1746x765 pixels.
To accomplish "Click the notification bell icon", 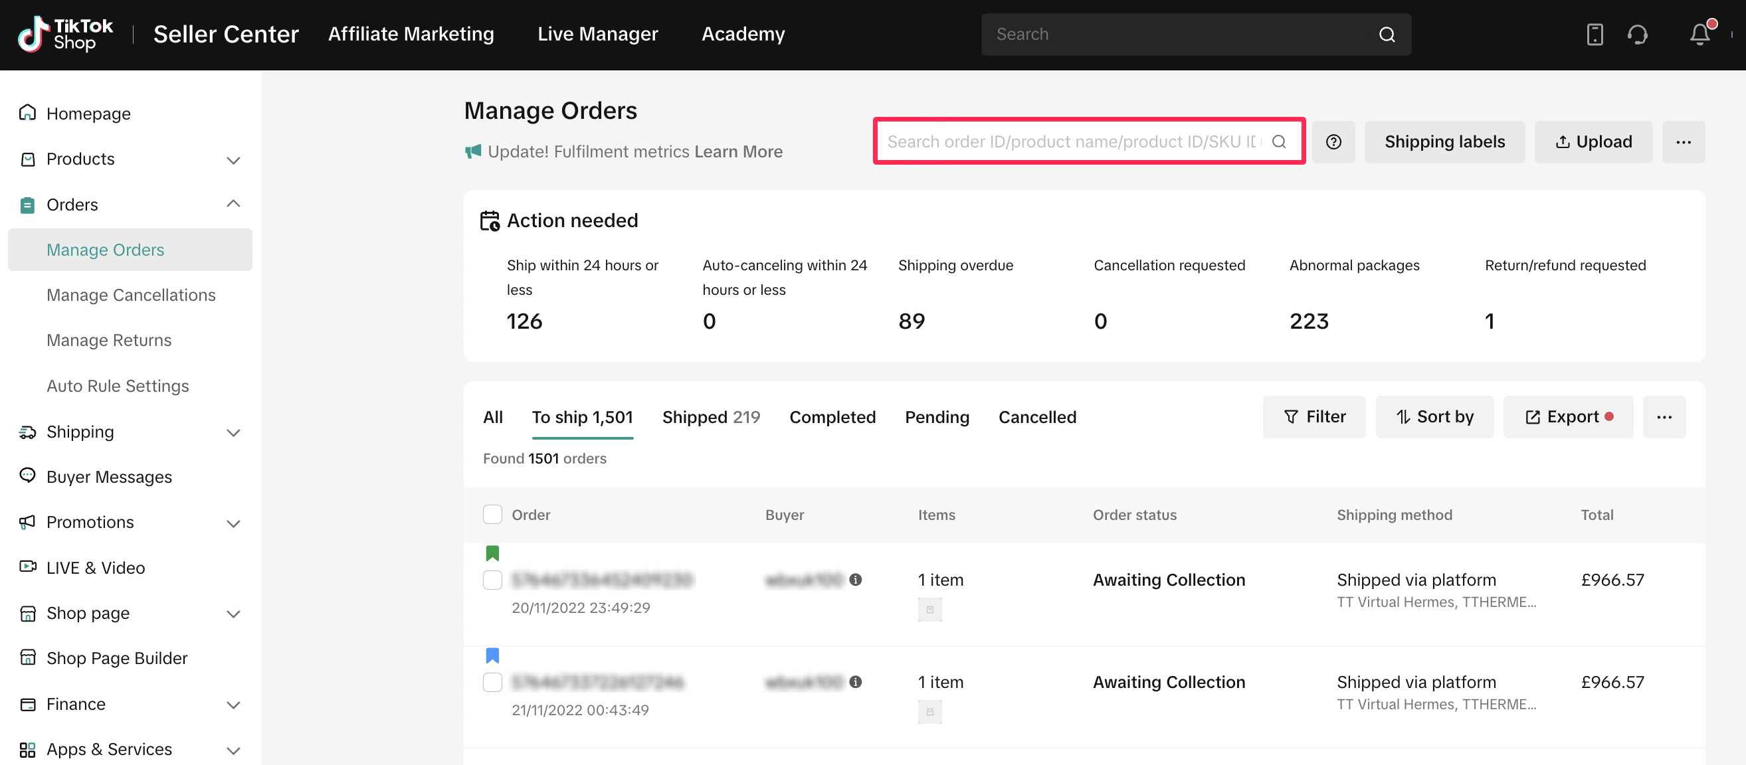I will (x=1699, y=34).
